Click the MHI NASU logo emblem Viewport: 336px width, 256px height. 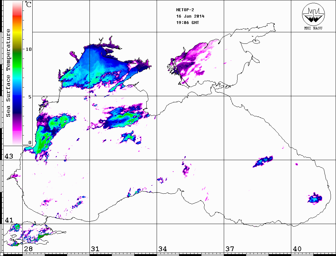pyautogui.click(x=313, y=14)
